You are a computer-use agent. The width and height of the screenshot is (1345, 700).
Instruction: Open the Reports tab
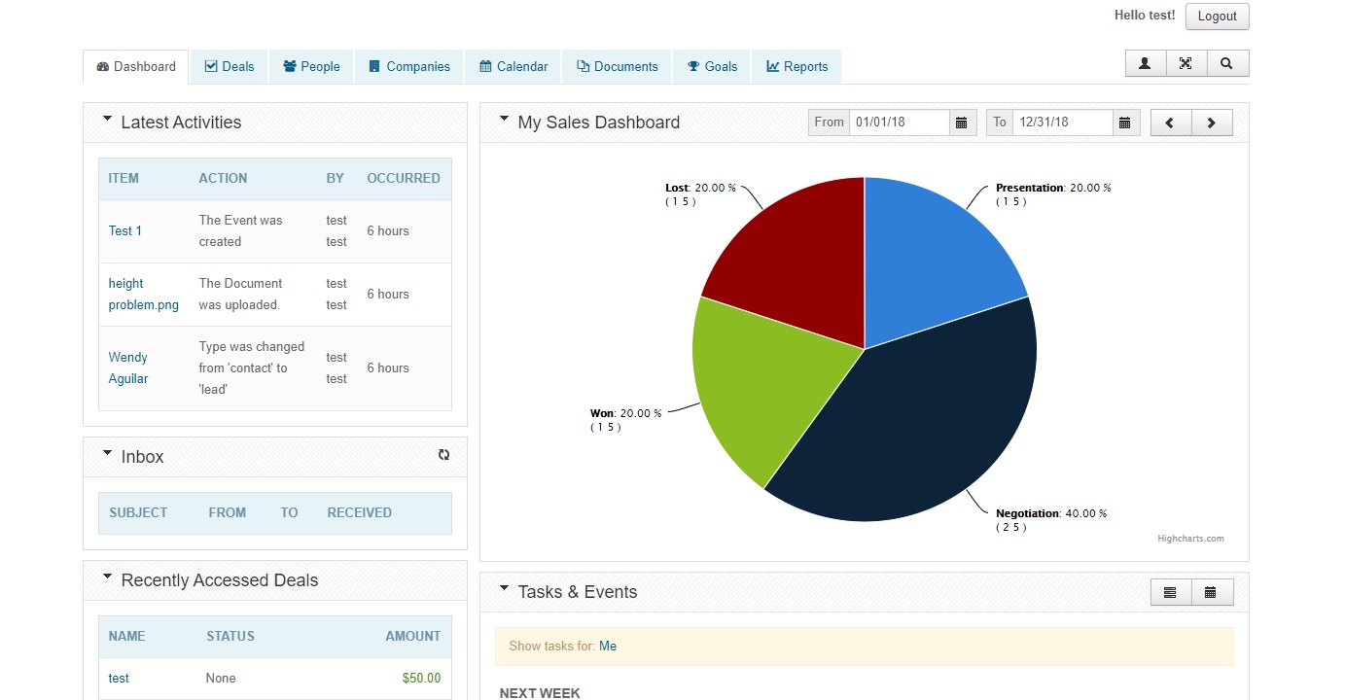tap(796, 66)
